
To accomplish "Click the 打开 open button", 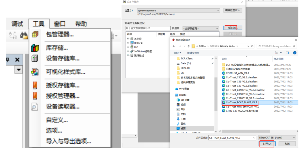I will coord(267,144).
